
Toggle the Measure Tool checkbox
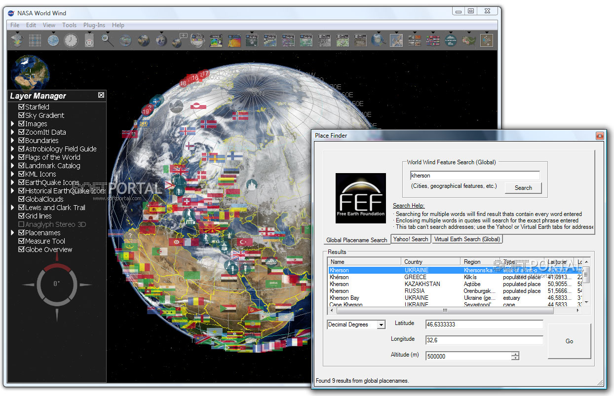[21, 241]
